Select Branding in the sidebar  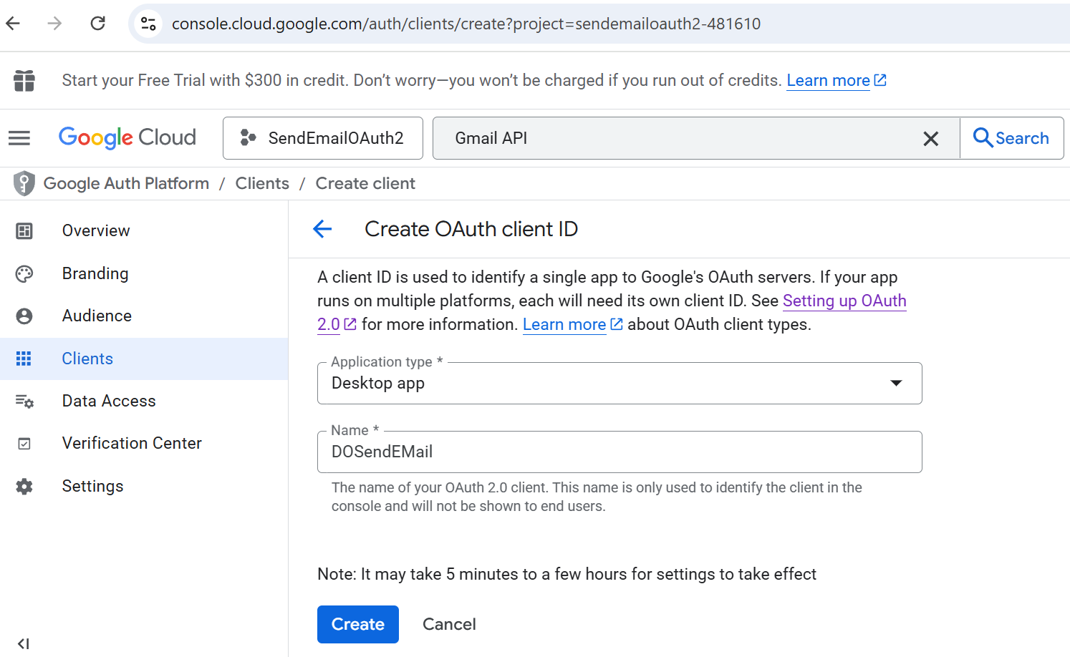click(95, 273)
